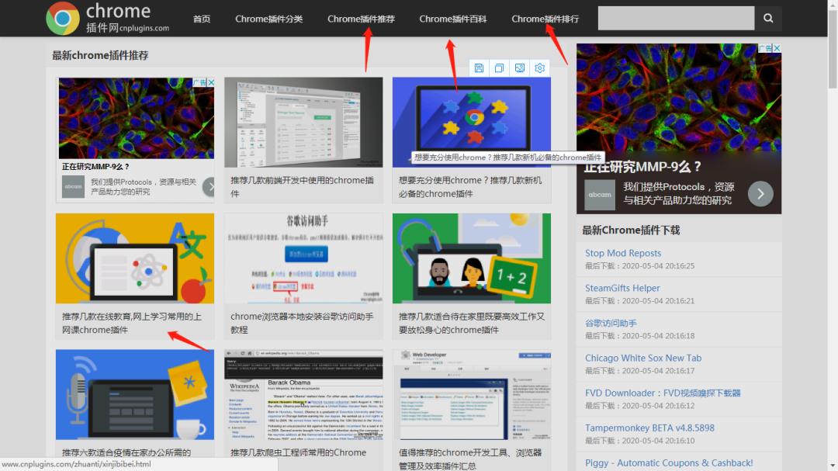Click the copy icon in floating toolbar
The width and height of the screenshot is (838, 471).
(499, 68)
